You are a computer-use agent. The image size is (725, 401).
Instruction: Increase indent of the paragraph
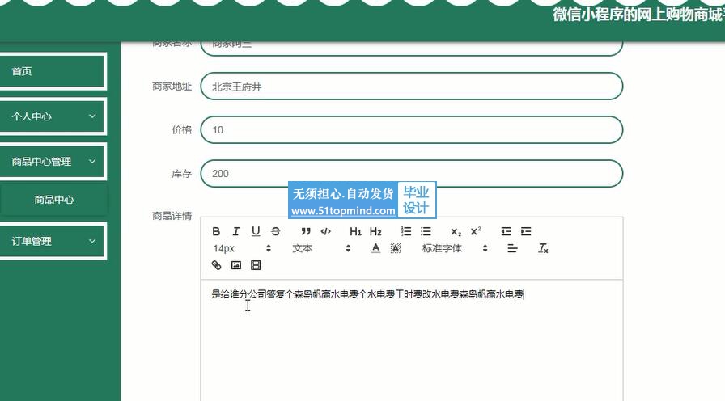(526, 231)
